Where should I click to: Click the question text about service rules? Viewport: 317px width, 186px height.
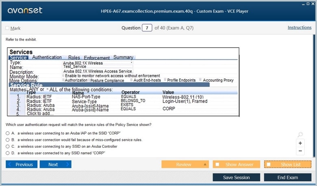tap(78, 125)
